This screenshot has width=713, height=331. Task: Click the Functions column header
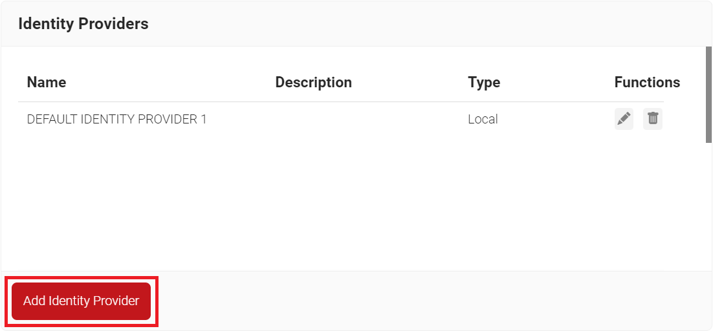(x=647, y=83)
